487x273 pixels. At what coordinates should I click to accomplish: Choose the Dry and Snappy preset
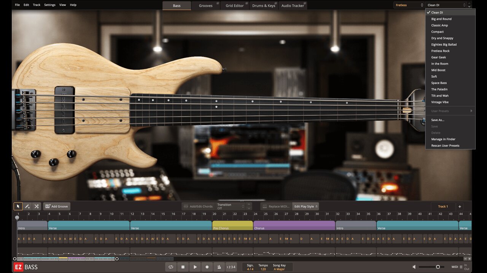pos(450,38)
